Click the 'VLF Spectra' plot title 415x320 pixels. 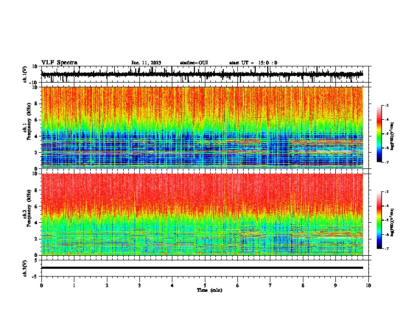point(59,63)
